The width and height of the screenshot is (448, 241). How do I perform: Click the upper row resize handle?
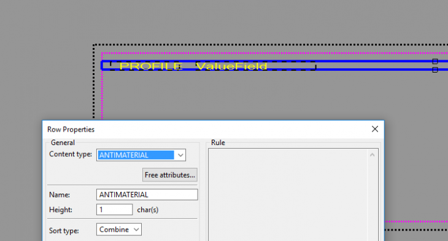click(435, 61)
